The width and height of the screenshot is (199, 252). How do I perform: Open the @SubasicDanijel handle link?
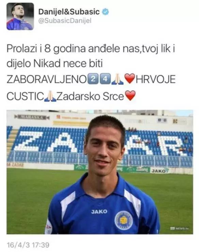coord(65,21)
